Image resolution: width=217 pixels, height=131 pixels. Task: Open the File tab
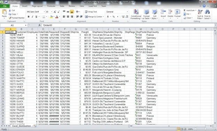[5, 6]
